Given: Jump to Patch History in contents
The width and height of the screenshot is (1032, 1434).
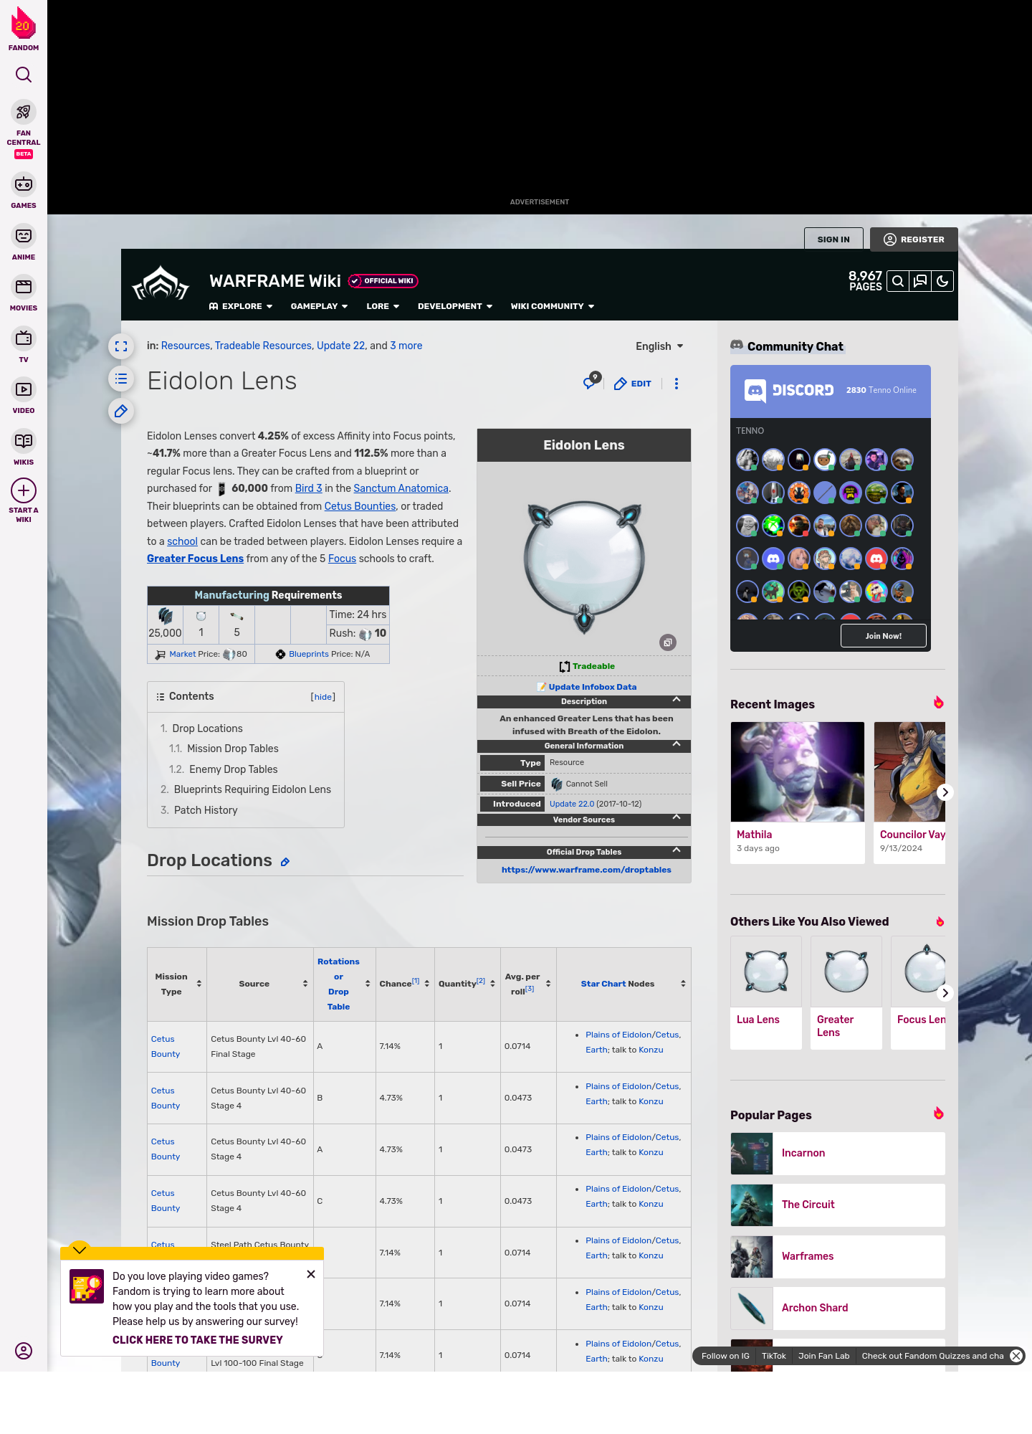Looking at the screenshot, I should pyautogui.click(x=205, y=810).
